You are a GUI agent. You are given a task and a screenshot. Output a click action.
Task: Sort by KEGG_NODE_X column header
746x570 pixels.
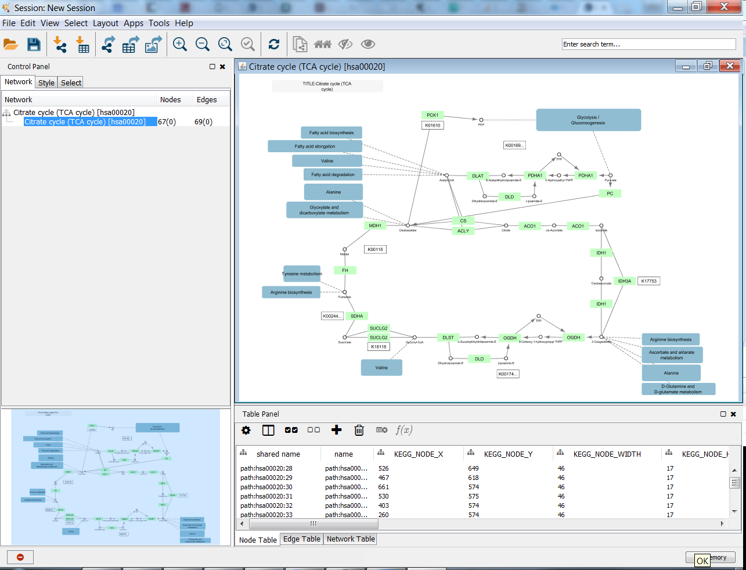pos(419,454)
